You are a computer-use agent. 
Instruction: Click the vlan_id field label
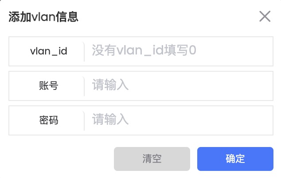(x=49, y=51)
